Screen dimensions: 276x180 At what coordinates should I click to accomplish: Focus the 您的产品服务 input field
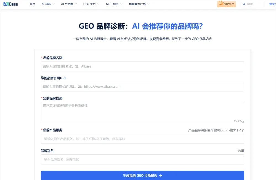click(142, 139)
